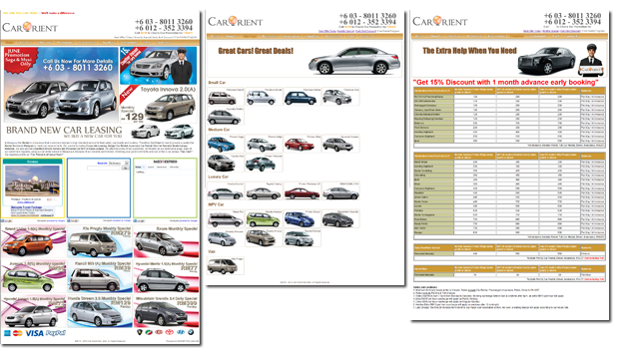The image size is (619, 359).
Task: Click the American Express payment icon
Action: click(x=7, y=333)
